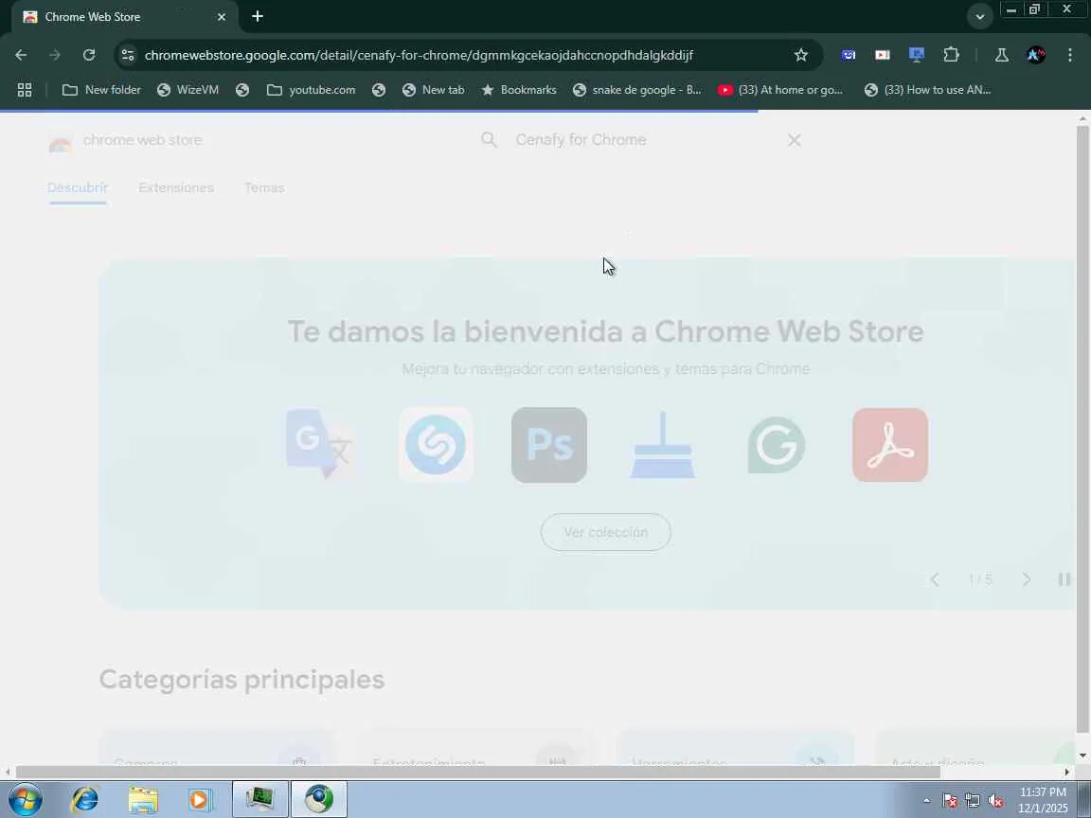The width and height of the screenshot is (1091, 818).
Task: Click the address bar URL
Action: [419, 55]
